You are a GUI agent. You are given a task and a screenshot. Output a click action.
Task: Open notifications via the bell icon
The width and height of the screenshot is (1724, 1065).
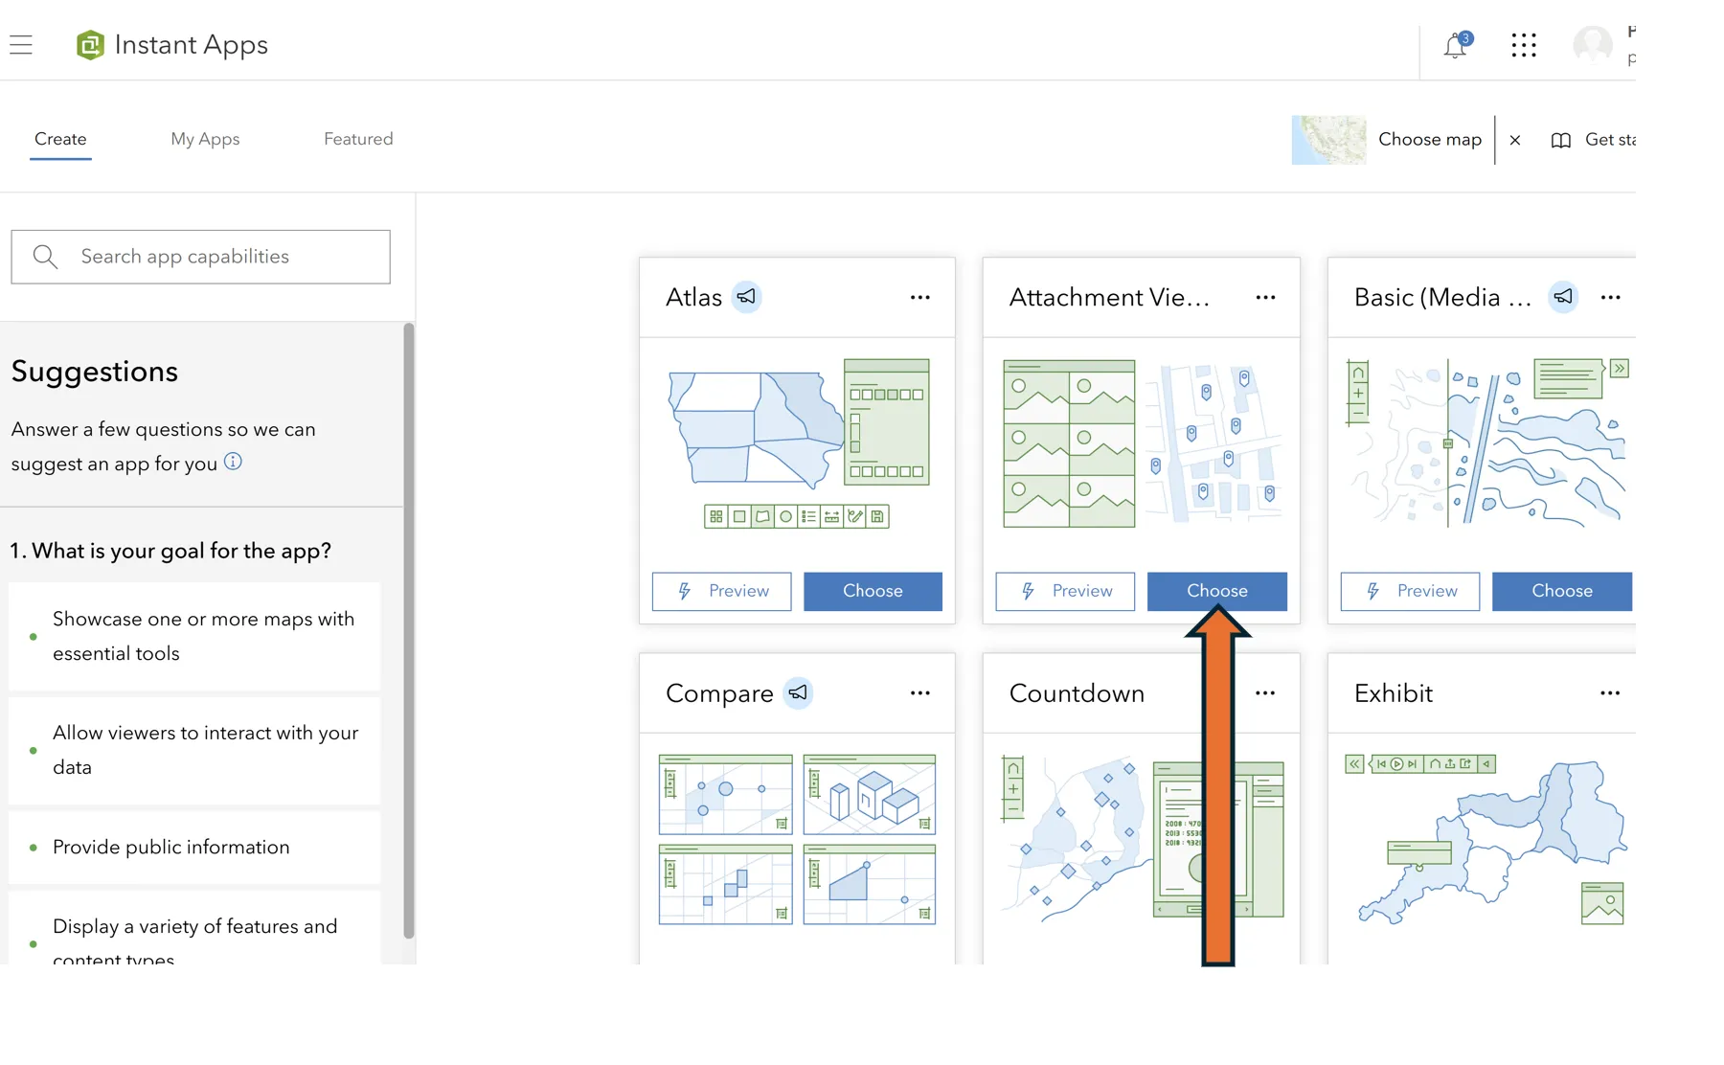(x=1454, y=45)
